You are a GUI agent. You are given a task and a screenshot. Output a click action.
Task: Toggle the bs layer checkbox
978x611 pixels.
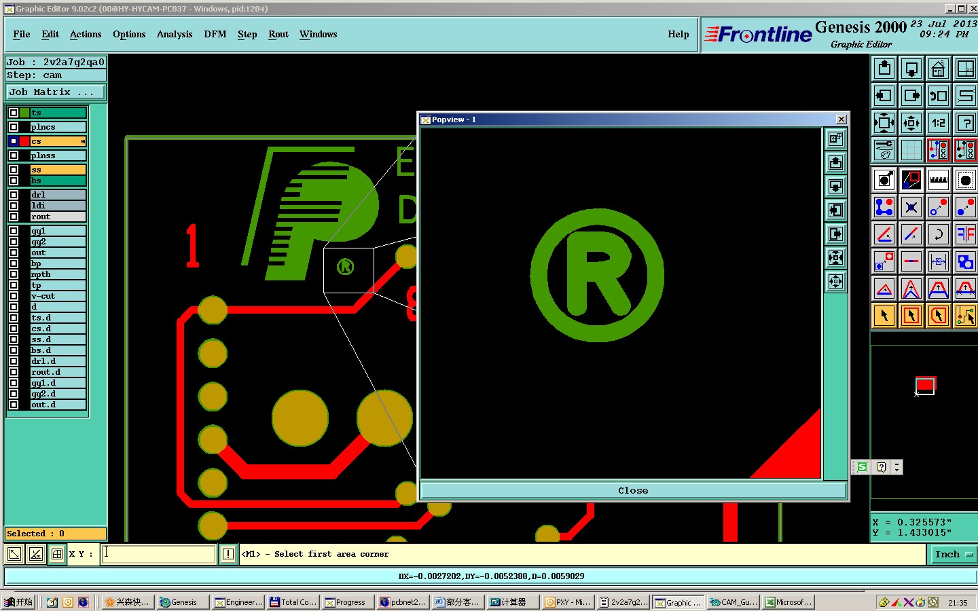[14, 181]
